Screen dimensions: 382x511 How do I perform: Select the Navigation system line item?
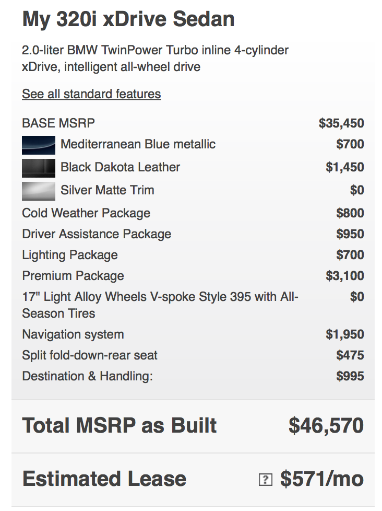click(x=193, y=334)
